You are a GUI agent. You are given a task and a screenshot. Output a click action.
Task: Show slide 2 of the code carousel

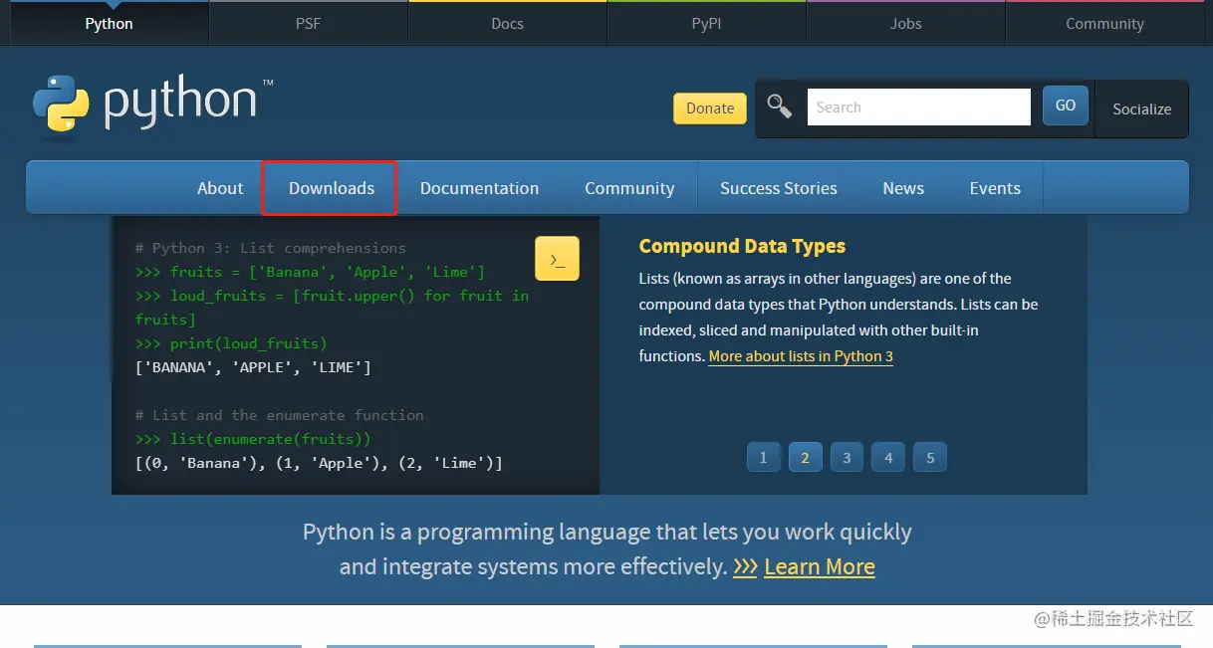point(805,458)
